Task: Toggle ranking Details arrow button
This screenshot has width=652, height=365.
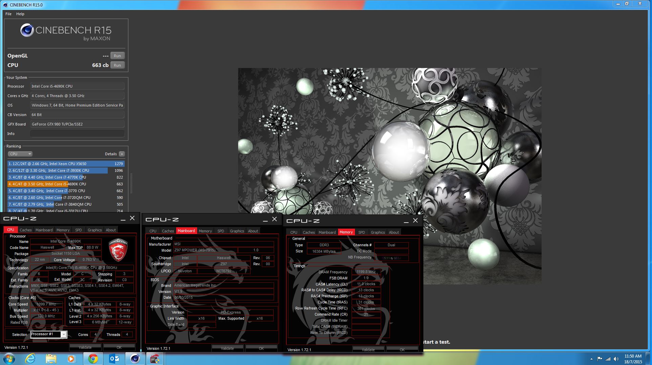Action: coord(122,154)
